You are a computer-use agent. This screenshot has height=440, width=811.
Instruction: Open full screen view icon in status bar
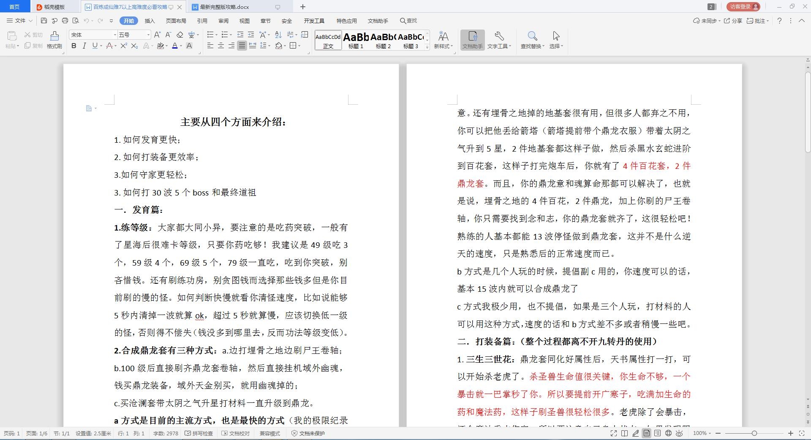click(614, 433)
